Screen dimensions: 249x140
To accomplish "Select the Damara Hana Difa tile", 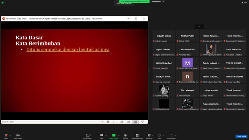I will click(x=235, y=77).
